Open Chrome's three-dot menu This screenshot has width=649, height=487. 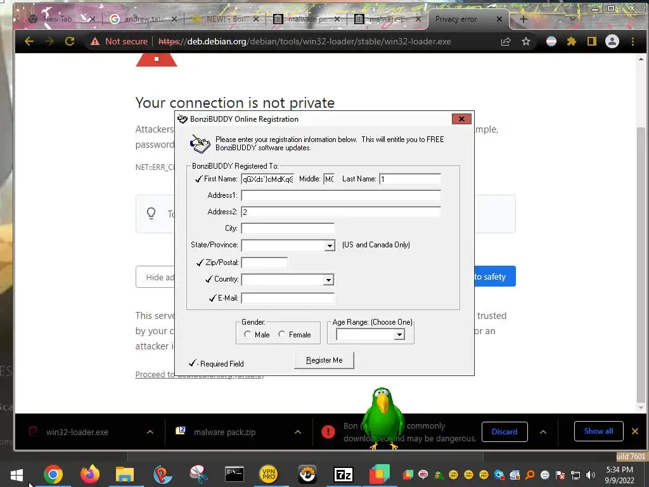tap(633, 41)
